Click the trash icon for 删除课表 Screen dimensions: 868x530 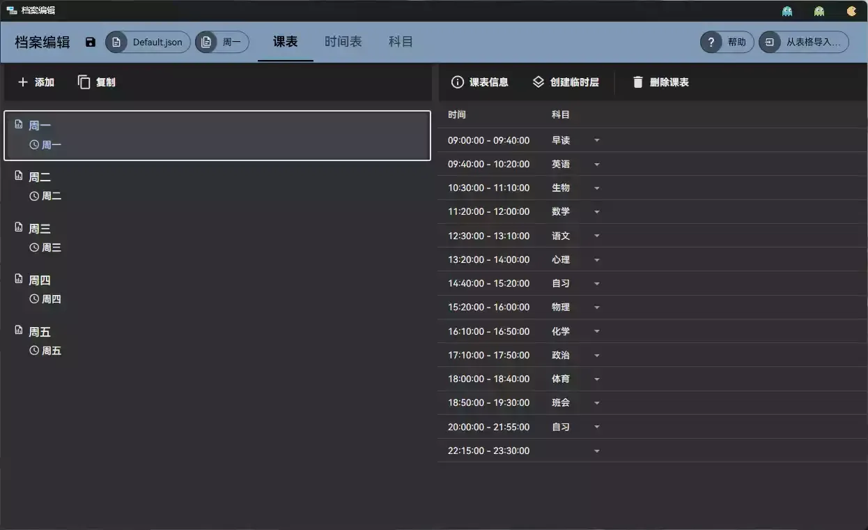coord(638,82)
